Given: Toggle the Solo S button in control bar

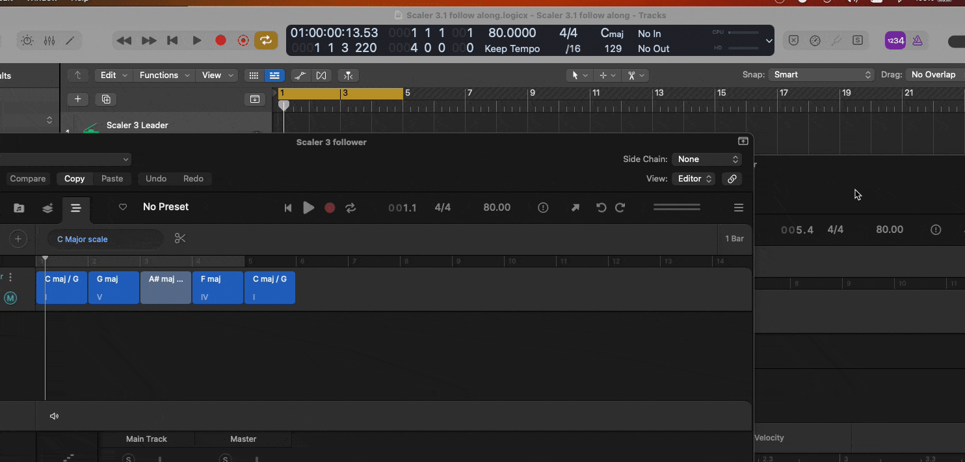Looking at the screenshot, I should point(858,40).
